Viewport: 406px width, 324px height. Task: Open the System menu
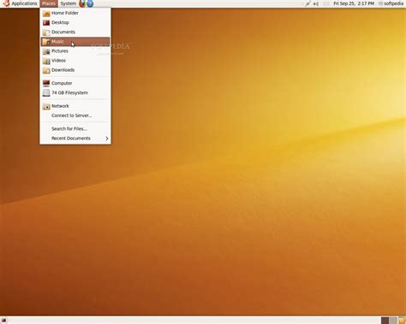[69, 3]
